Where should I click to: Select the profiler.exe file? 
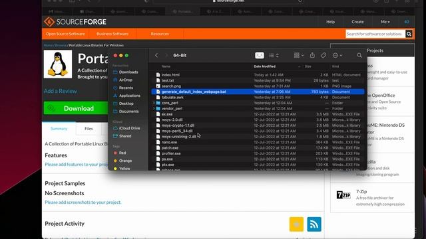tap(258, 153)
